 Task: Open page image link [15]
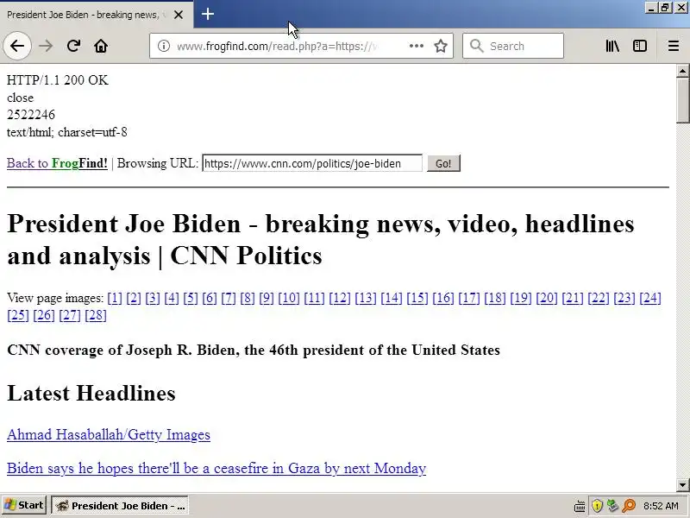(x=417, y=298)
